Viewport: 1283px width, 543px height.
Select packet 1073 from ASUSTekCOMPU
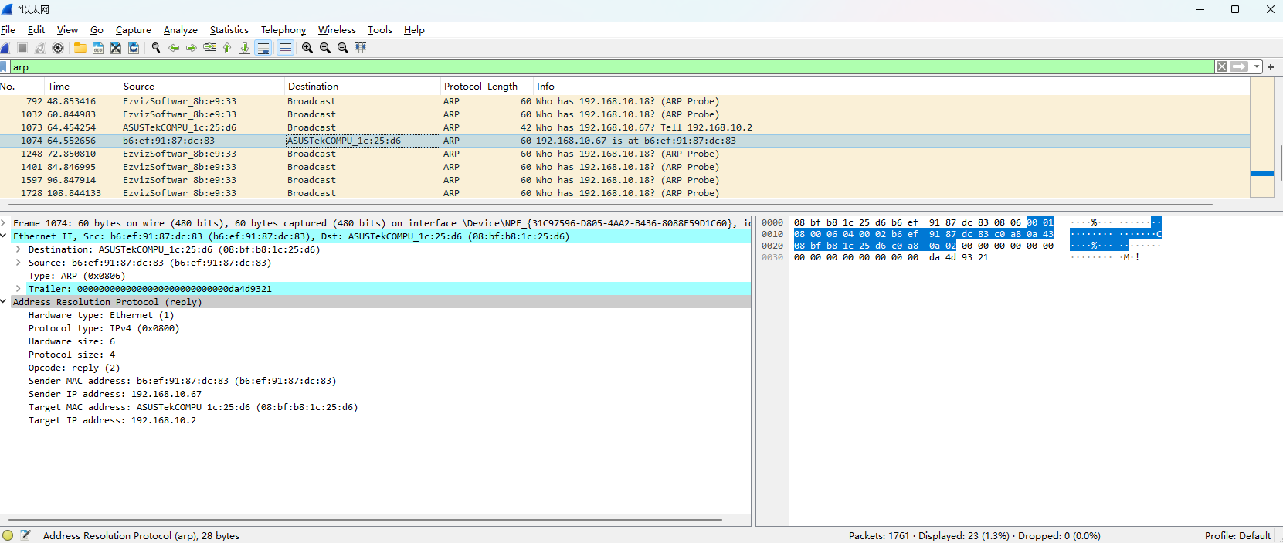pyautogui.click(x=625, y=127)
